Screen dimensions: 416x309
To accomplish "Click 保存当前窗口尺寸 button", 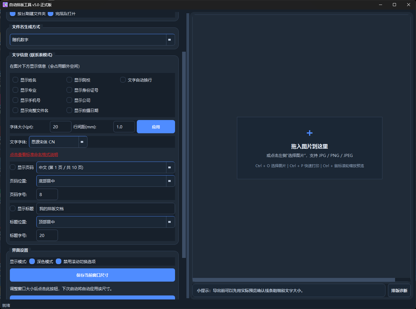I will point(92,275).
